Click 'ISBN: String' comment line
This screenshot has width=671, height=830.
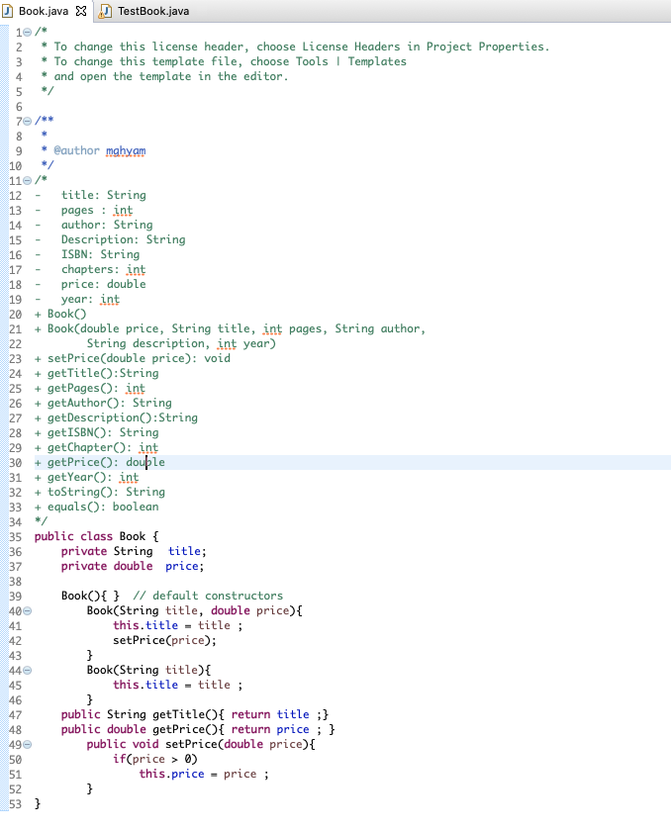(x=100, y=254)
